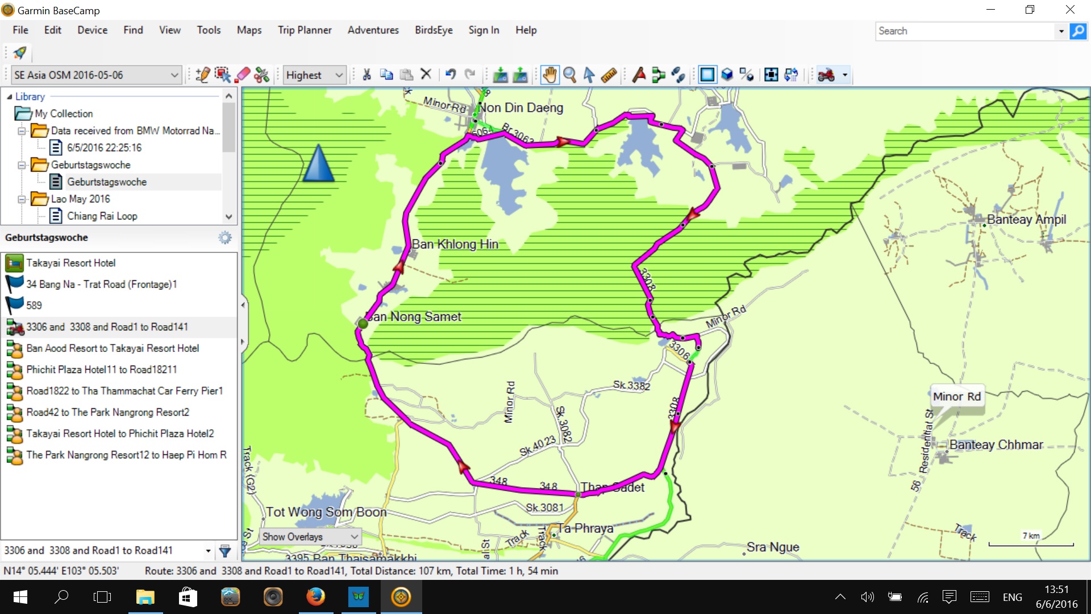1091x614 pixels.
Task: Open File Explorer from the taskbar
Action: (145, 597)
